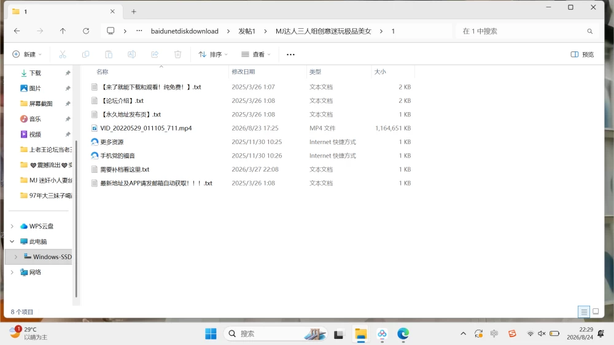Refresh the current folder view
This screenshot has height=345, width=614.
(86, 31)
